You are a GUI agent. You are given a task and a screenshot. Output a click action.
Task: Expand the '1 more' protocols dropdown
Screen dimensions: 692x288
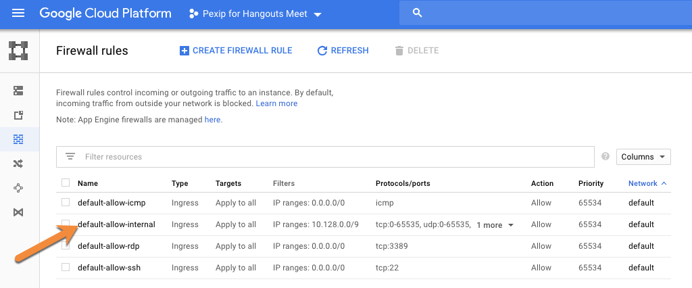point(495,225)
